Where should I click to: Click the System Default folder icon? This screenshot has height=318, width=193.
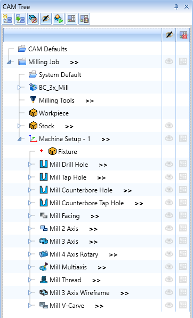pyautogui.click(x=33, y=74)
